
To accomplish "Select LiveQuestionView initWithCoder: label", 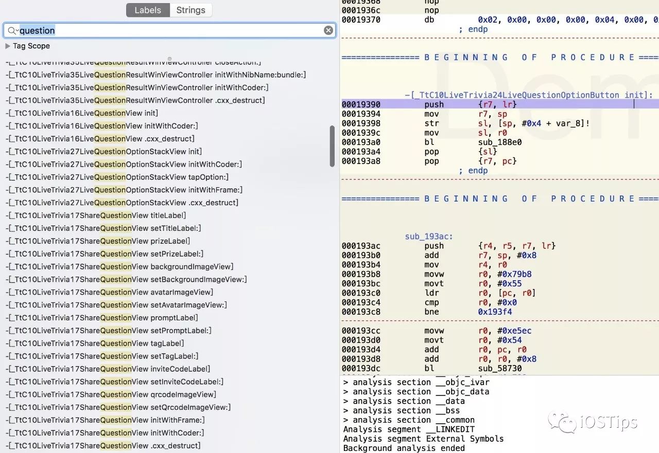I will tap(102, 126).
